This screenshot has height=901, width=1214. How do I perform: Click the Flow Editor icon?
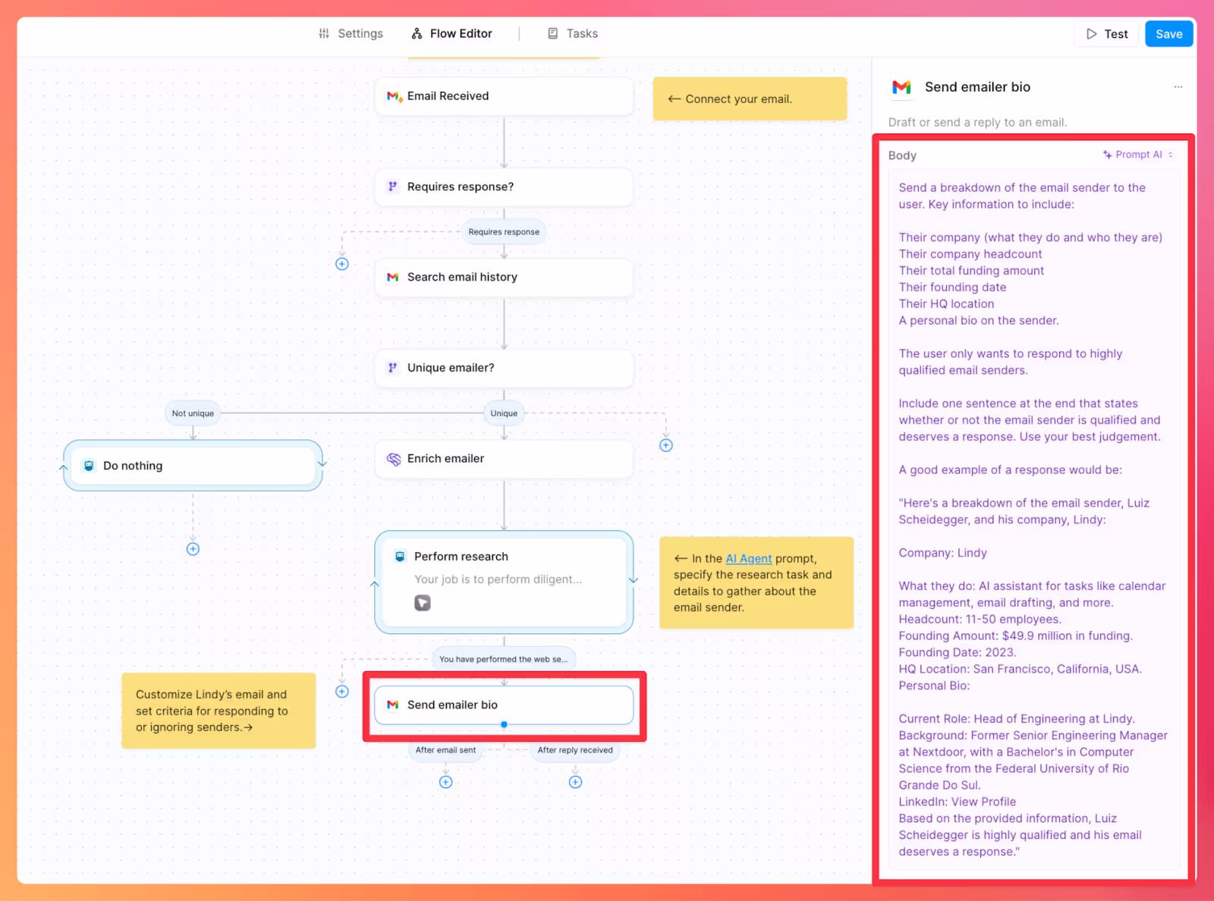click(x=417, y=33)
